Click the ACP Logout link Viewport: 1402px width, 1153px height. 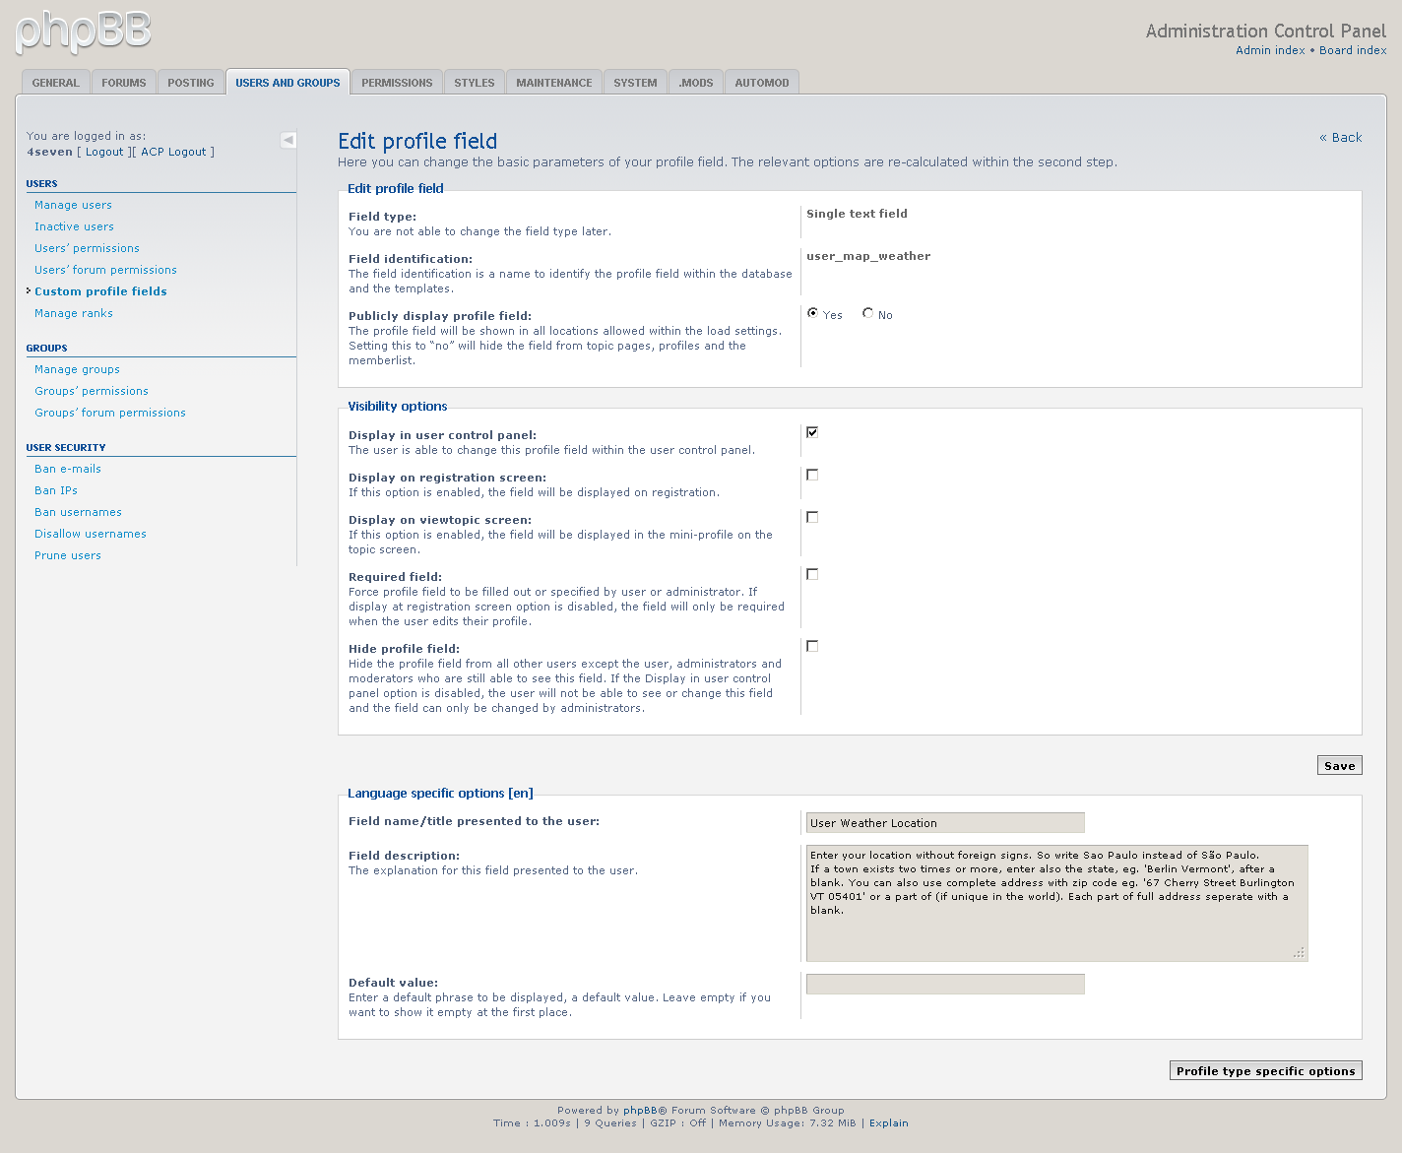pos(173,152)
